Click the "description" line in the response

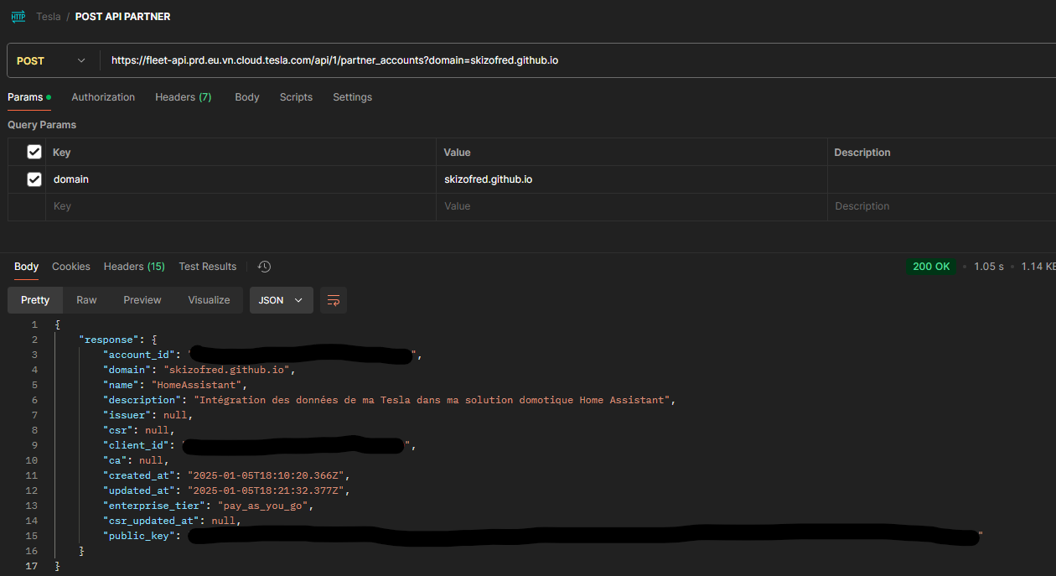click(x=390, y=400)
